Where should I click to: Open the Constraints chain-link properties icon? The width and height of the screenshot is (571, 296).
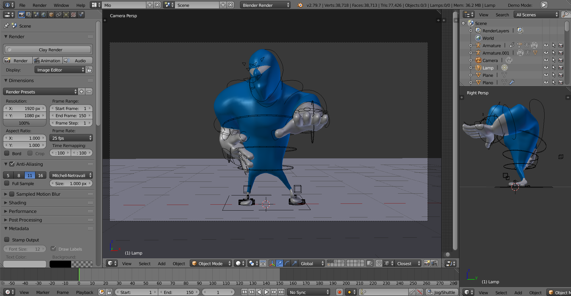pos(59,15)
